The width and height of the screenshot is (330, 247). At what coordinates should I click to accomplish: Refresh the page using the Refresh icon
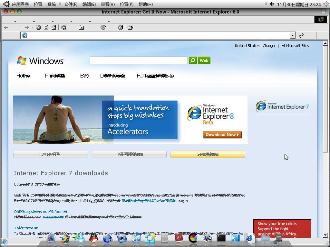click(x=46, y=28)
